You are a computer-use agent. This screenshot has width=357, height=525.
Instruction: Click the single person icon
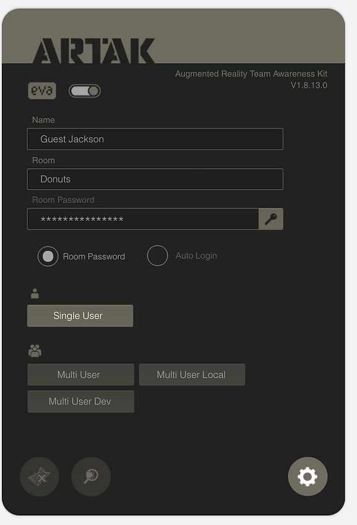(35, 293)
